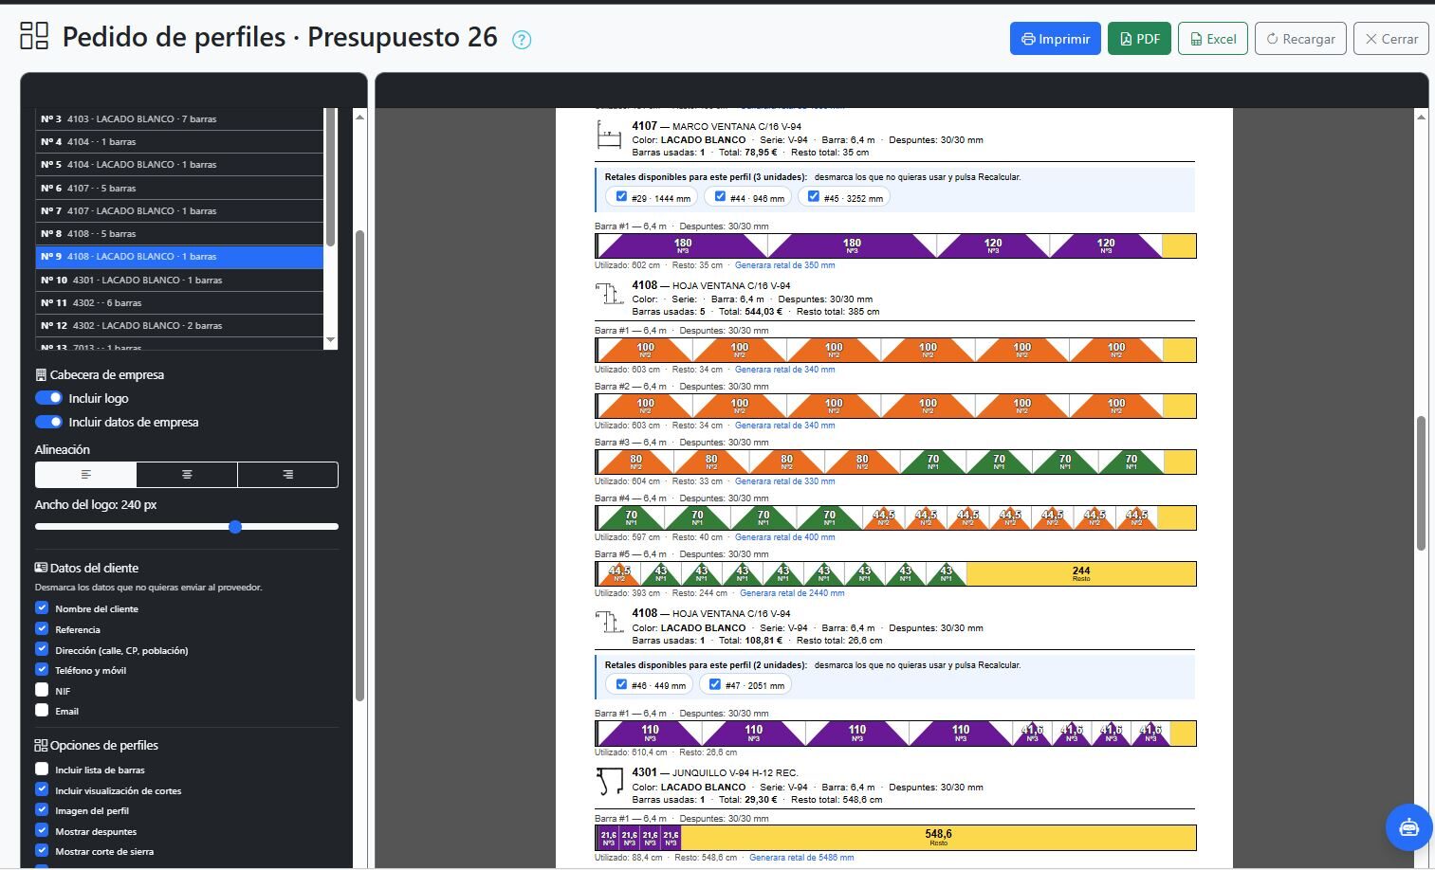Uncheck retal #29 · 1444 mm
The image size is (1435, 870).
pyautogui.click(x=621, y=197)
